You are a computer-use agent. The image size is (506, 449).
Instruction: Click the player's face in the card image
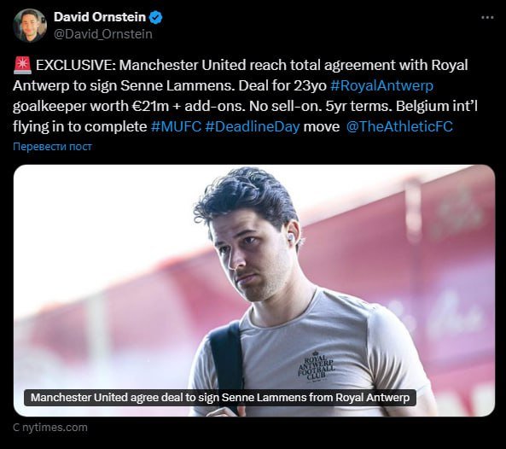250,255
